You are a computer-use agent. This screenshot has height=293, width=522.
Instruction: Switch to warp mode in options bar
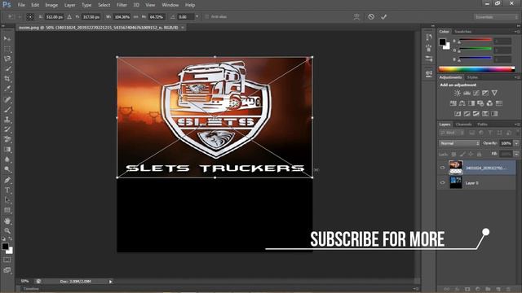coord(356,16)
